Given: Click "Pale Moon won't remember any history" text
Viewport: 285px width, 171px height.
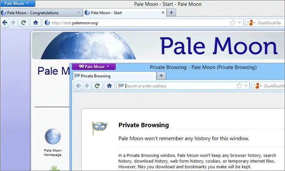Looking at the screenshot, I should 184,138.
